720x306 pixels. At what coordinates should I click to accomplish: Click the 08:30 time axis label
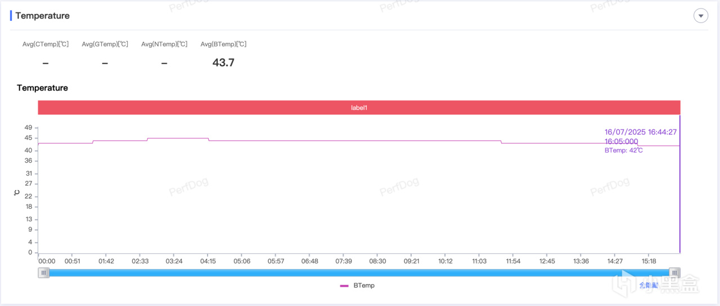377,261
